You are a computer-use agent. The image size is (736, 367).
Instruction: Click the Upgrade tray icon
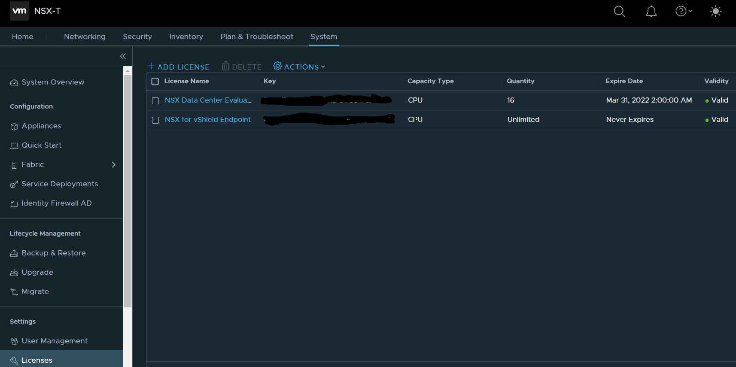(14, 273)
